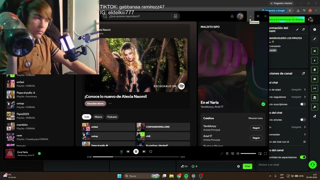
Task: Toggle liked checkmark beside En el Yaris title
Action: coord(263,104)
